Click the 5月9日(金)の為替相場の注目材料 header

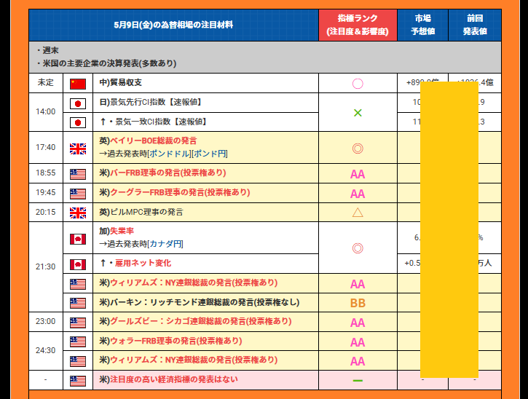(x=173, y=25)
